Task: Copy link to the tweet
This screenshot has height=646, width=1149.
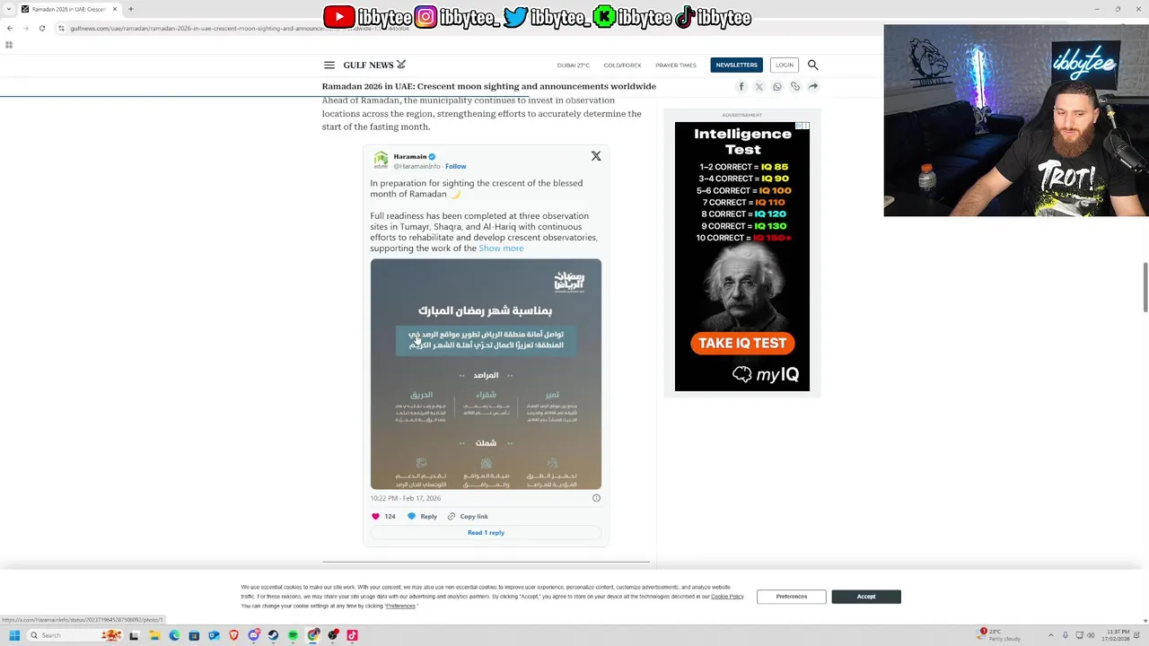Action: [x=468, y=516]
